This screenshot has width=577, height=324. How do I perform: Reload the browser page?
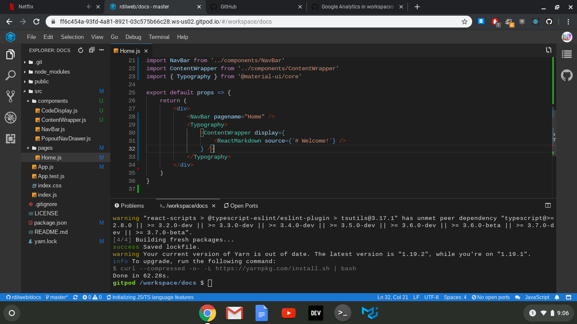(x=36, y=22)
